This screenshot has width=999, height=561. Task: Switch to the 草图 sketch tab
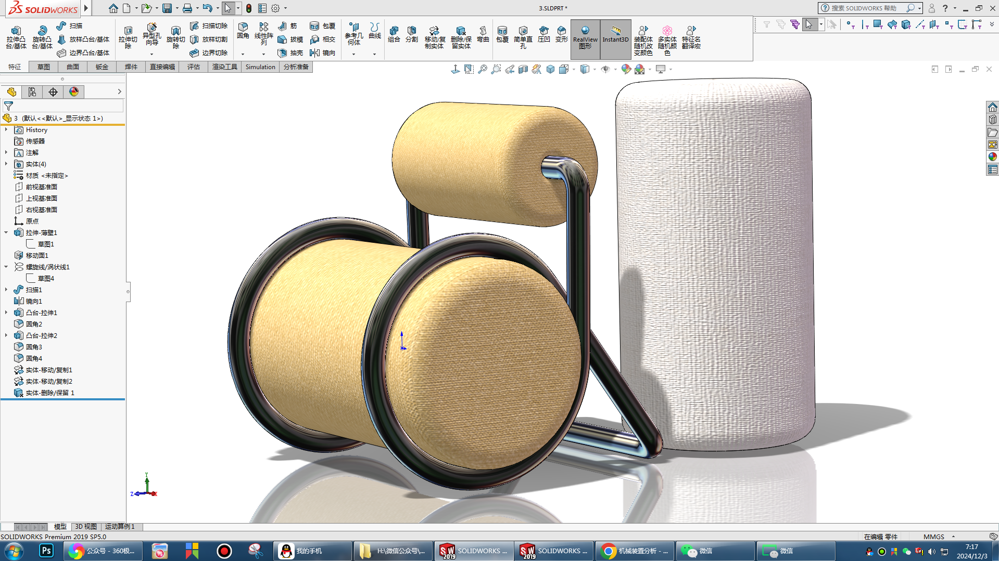pyautogui.click(x=44, y=67)
